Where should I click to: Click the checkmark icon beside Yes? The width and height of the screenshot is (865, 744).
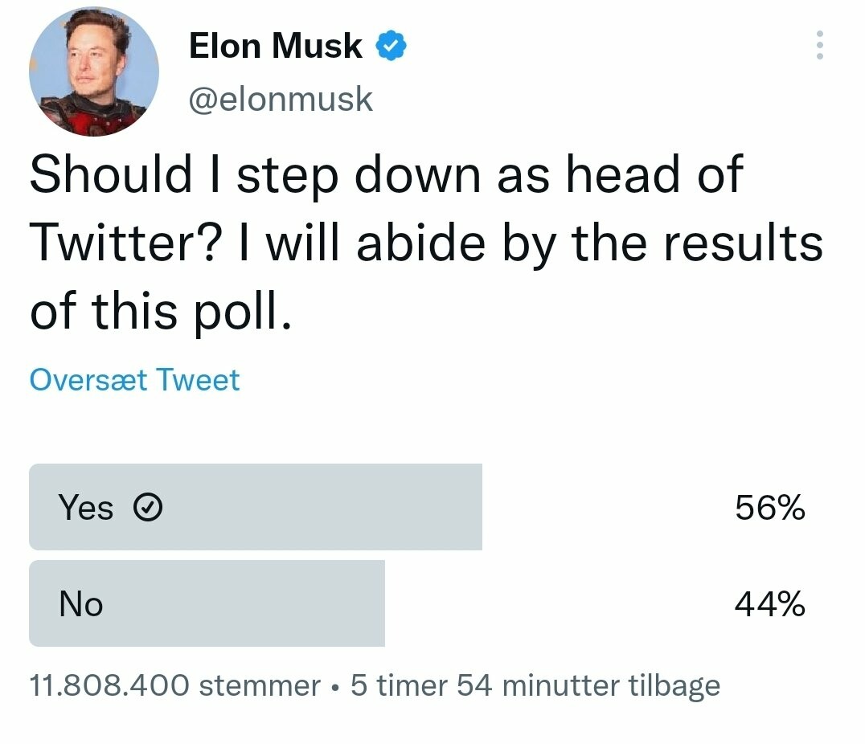[x=147, y=508]
